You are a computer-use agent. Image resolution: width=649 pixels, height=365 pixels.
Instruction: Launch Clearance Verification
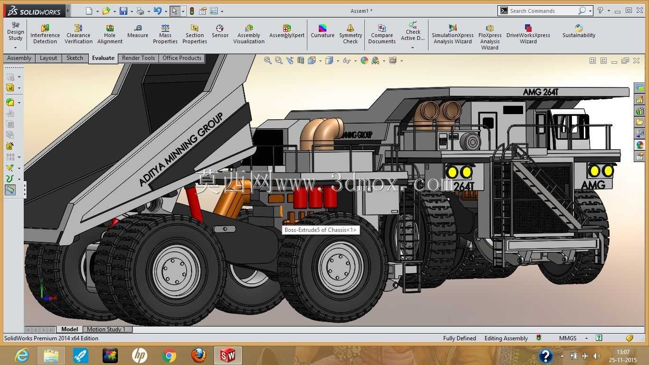pyautogui.click(x=78, y=34)
